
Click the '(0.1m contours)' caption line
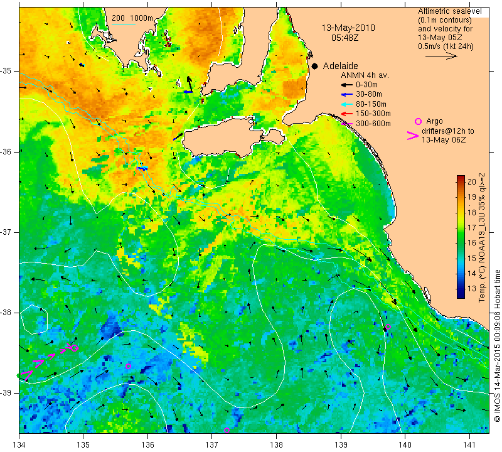(445, 20)
